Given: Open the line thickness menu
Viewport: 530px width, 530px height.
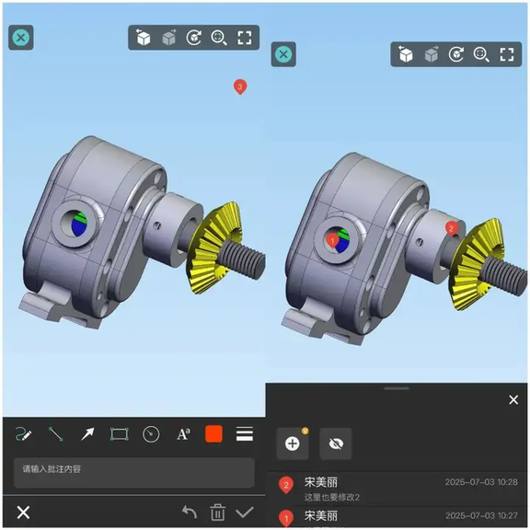Looking at the screenshot, I should coord(245,433).
